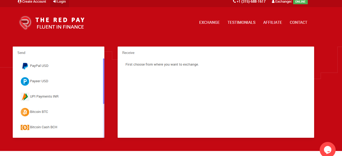Click the Exchanger status label
This screenshot has height=156, width=342.
pyautogui.click(x=282, y=2)
